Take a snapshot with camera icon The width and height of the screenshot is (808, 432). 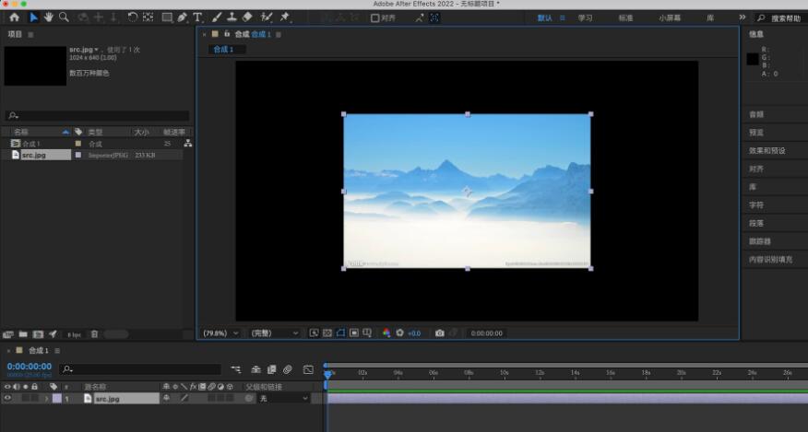(440, 333)
